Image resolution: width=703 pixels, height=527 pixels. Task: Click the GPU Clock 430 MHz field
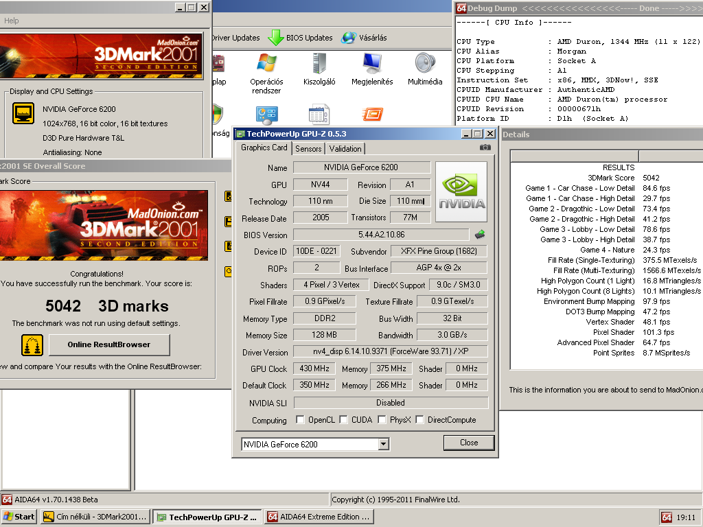coord(314,368)
